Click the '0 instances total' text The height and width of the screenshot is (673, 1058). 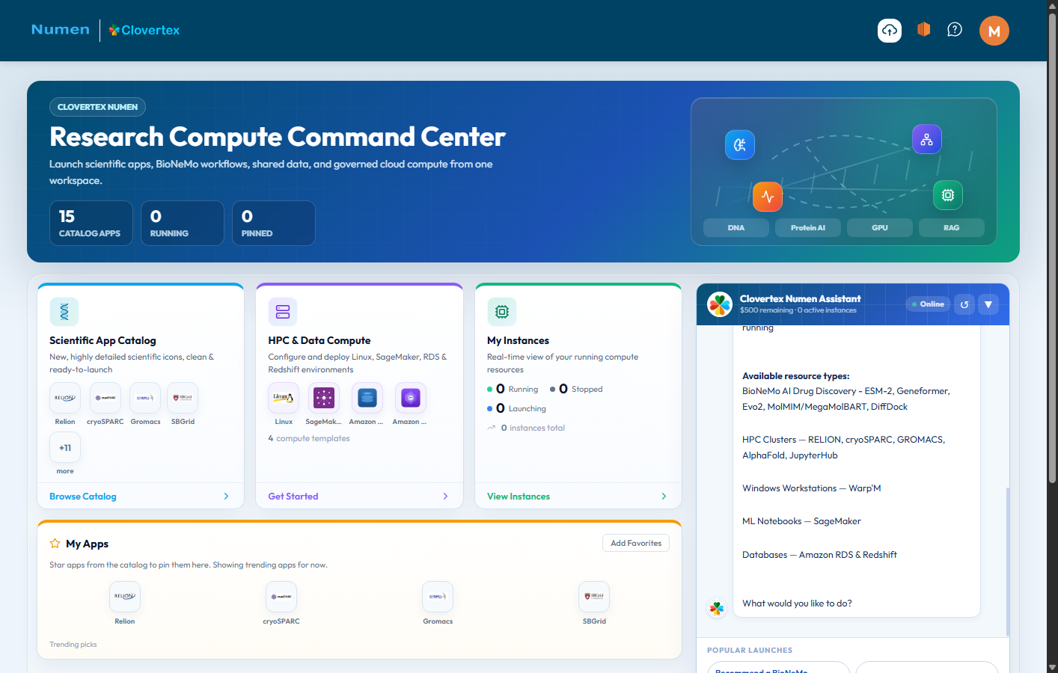click(x=533, y=428)
